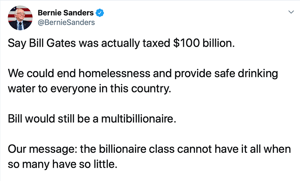Click the name "Bill Gates" in first line
300x181 pixels.
pyautogui.click(x=52, y=43)
